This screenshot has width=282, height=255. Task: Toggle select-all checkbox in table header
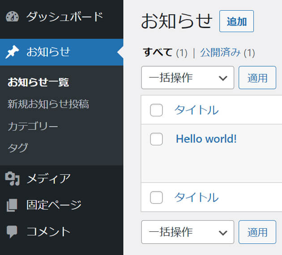tap(156, 110)
